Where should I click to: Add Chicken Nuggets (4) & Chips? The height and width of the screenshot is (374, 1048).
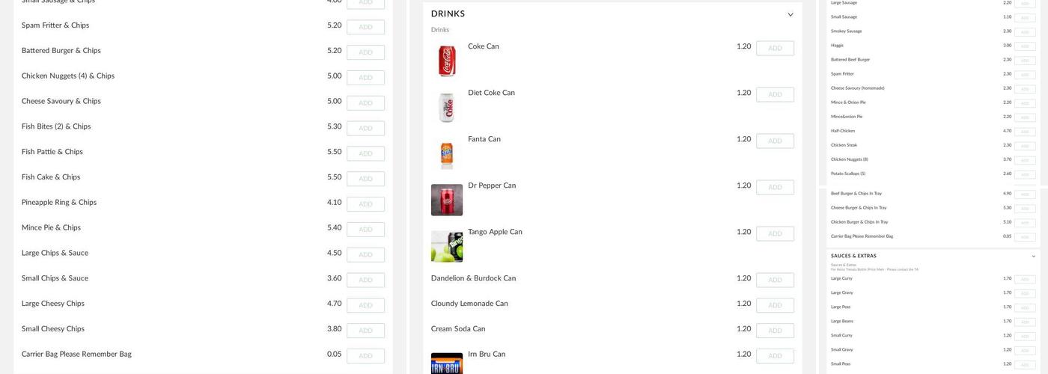[x=365, y=78]
